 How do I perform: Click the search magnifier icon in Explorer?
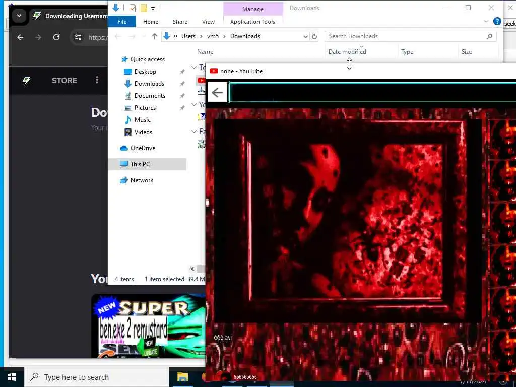(489, 36)
